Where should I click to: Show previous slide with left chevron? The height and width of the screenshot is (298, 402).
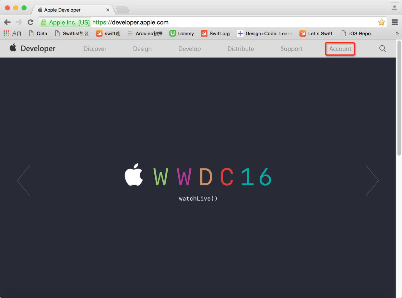pos(24,180)
